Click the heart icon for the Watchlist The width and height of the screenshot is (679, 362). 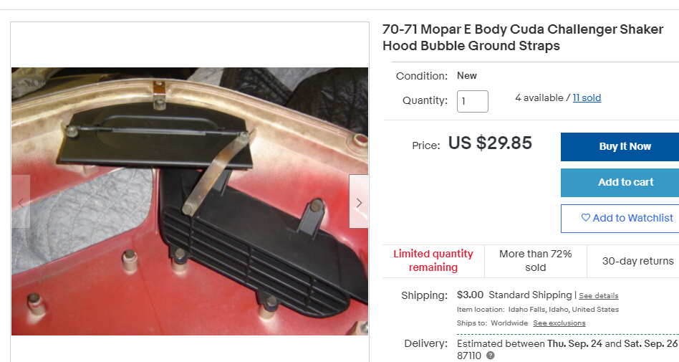coord(585,218)
